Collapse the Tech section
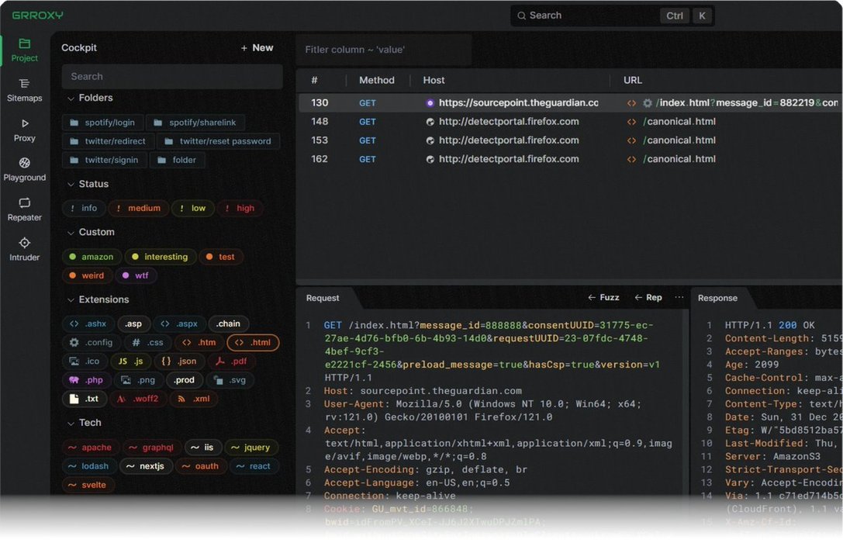This screenshot has height=543, width=843. pos(71,423)
